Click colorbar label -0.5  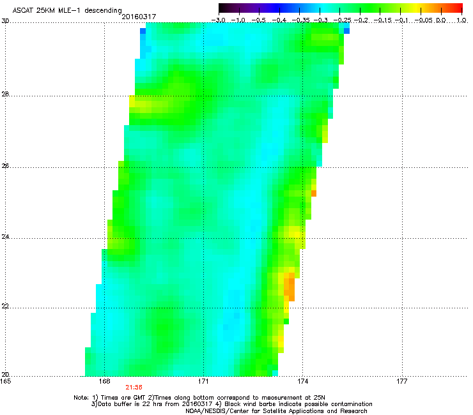click(258, 20)
